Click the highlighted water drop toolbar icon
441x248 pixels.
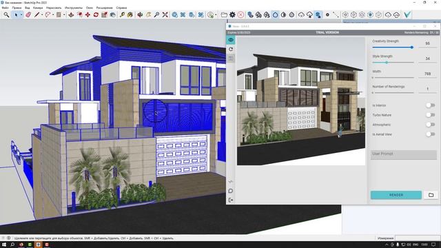coord(276,14)
